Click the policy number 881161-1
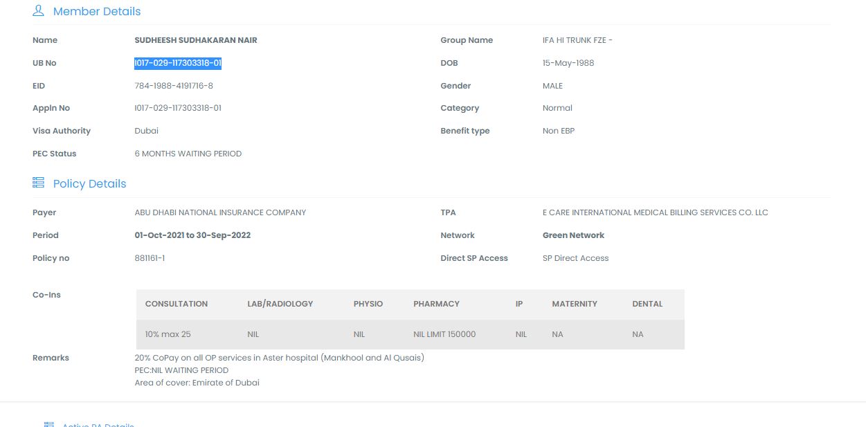The image size is (866, 427). (150, 258)
